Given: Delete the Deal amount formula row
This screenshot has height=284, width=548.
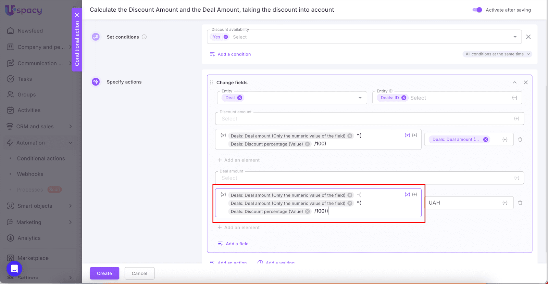Looking at the screenshot, I should [x=520, y=203].
